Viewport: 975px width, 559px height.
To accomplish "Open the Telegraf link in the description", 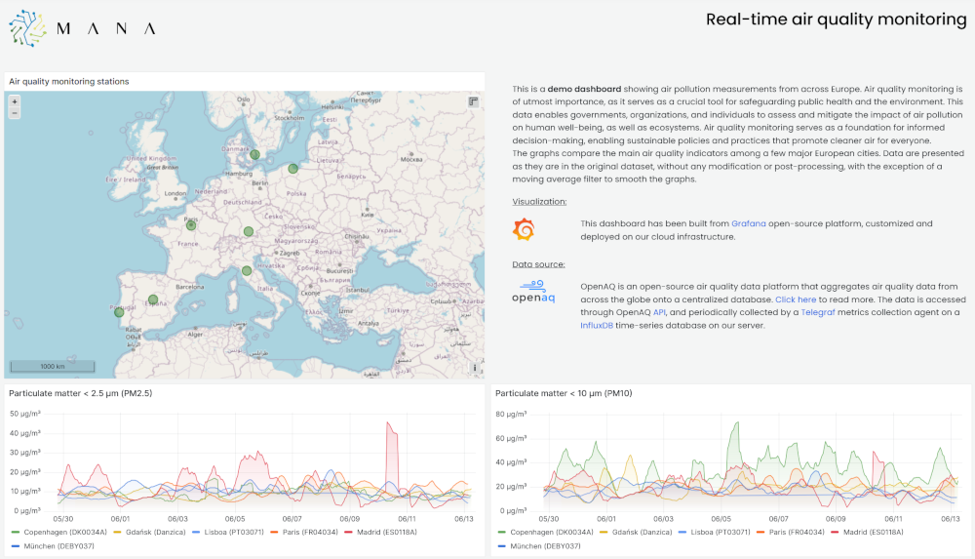I will [x=820, y=312].
